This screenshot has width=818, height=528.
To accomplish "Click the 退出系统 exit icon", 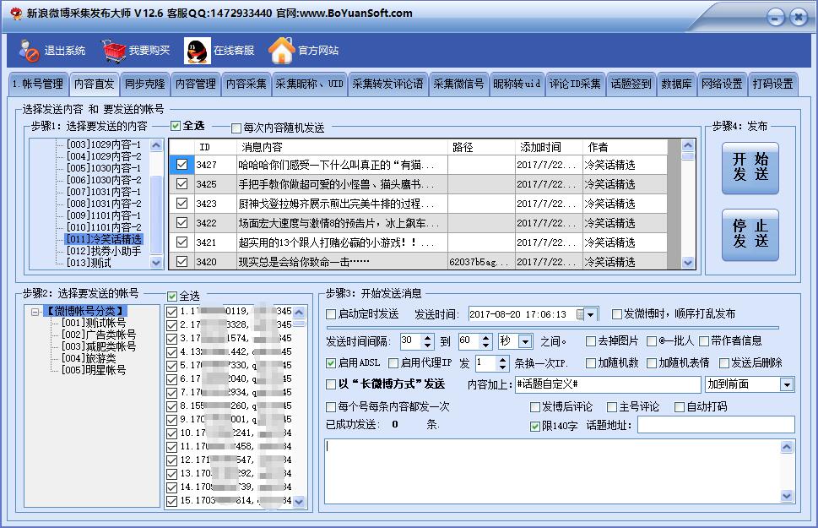I will coord(29,51).
